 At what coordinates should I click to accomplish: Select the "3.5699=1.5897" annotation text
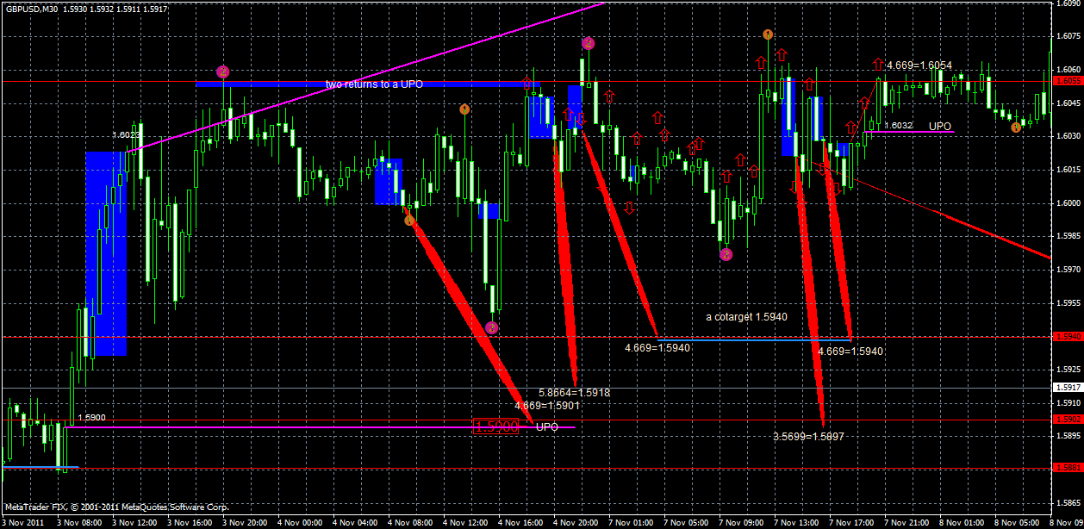808,437
